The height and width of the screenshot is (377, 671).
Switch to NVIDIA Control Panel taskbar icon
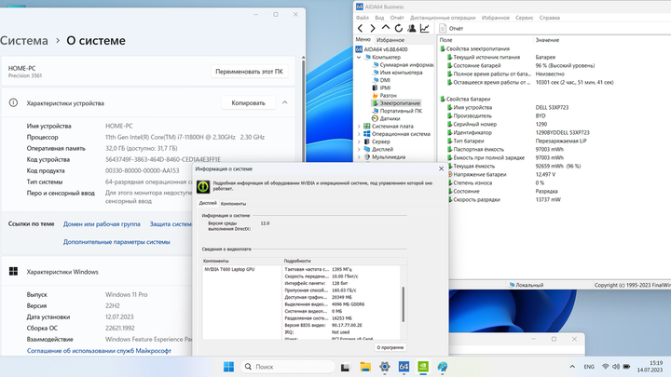point(423,367)
